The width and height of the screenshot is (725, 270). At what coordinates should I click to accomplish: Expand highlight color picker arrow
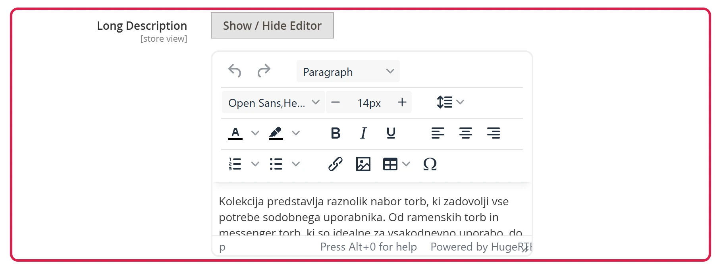(x=296, y=133)
